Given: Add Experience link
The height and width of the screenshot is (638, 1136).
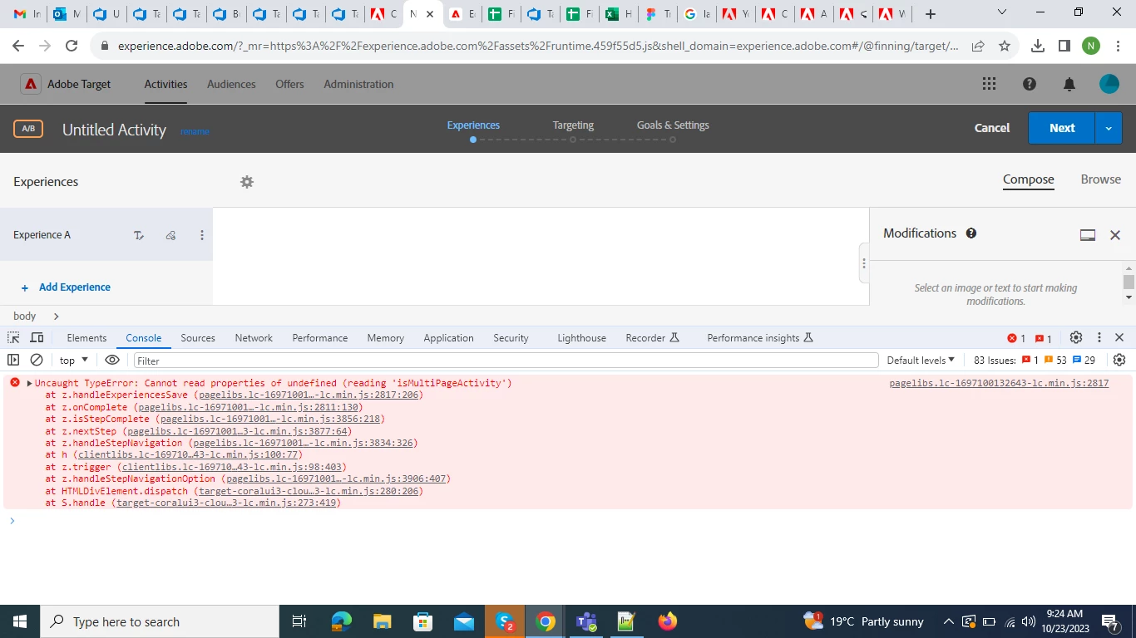Looking at the screenshot, I should [67, 287].
